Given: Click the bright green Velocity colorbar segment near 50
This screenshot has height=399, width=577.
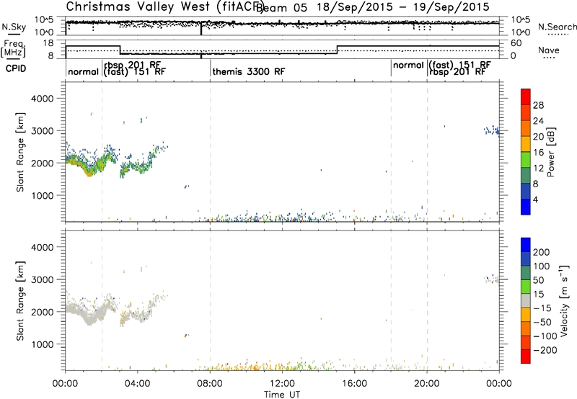Looking at the screenshot, I should [x=526, y=287].
